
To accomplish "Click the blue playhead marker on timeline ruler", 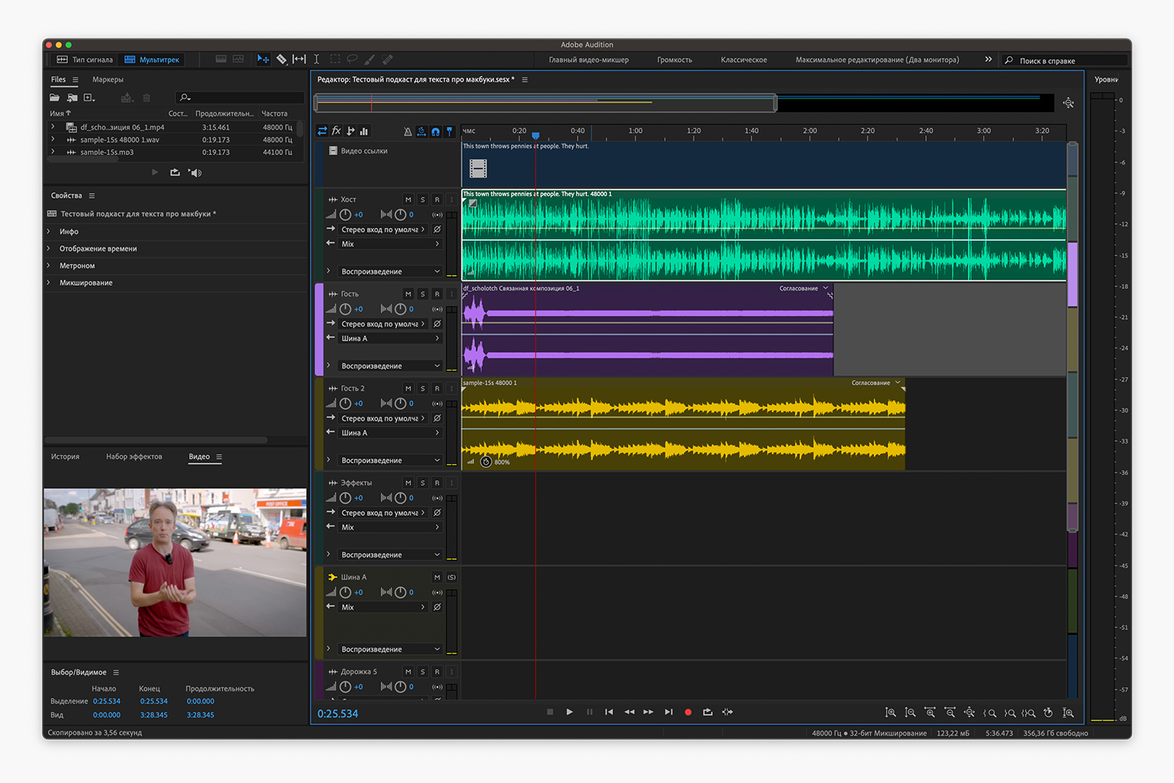I will click(x=535, y=136).
